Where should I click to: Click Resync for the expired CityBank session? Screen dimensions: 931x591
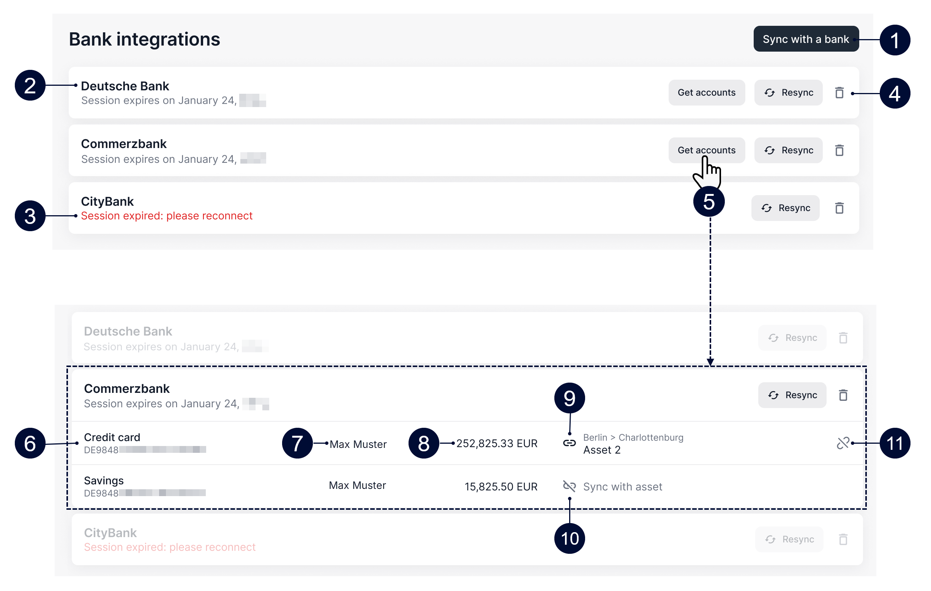click(785, 208)
